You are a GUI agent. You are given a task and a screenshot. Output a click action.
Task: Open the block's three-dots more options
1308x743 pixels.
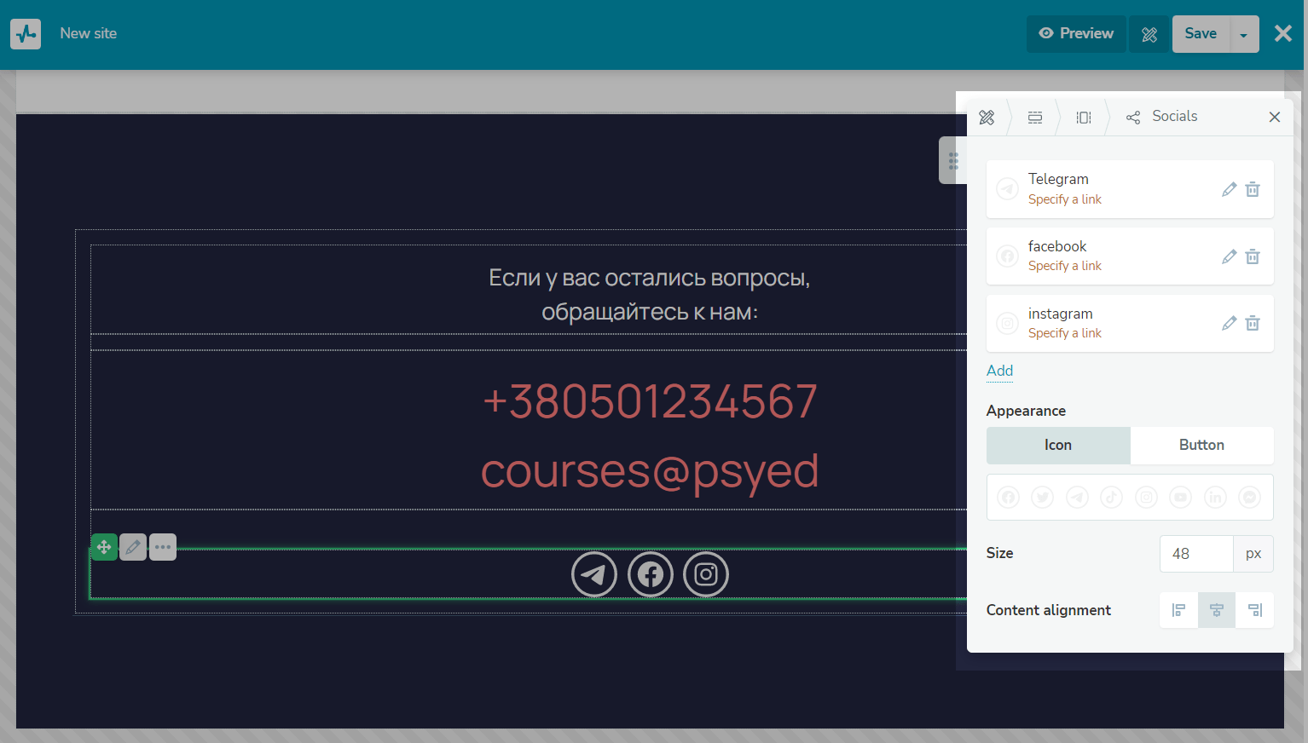[163, 547]
